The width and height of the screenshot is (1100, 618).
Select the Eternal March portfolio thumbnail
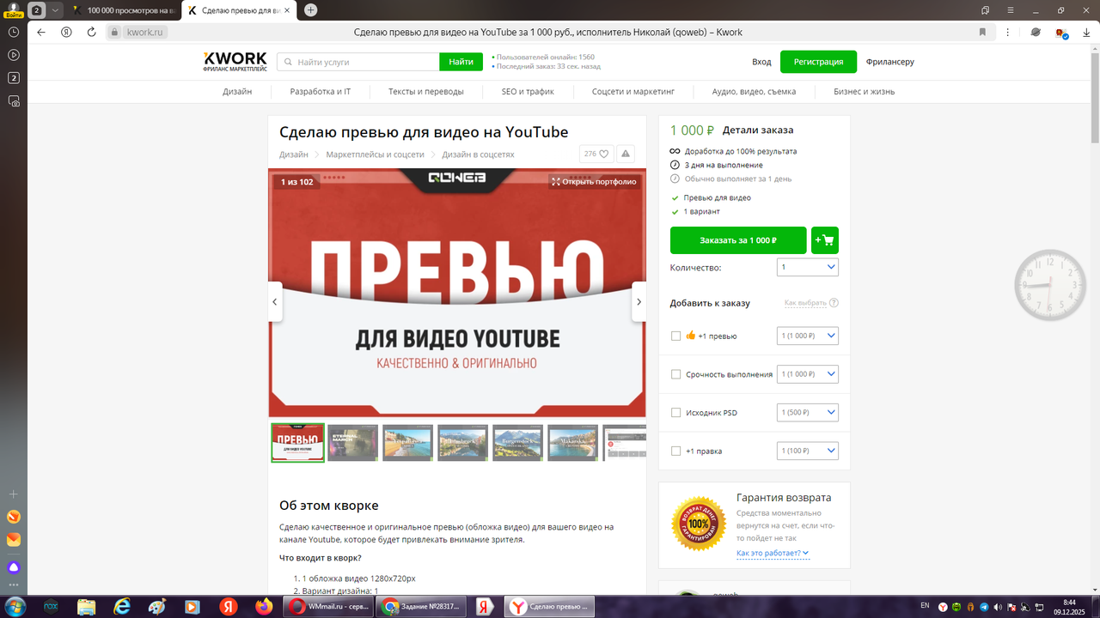(x=352, y=443)
